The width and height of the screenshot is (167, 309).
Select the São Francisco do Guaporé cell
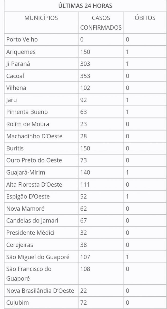pos(29,274)
